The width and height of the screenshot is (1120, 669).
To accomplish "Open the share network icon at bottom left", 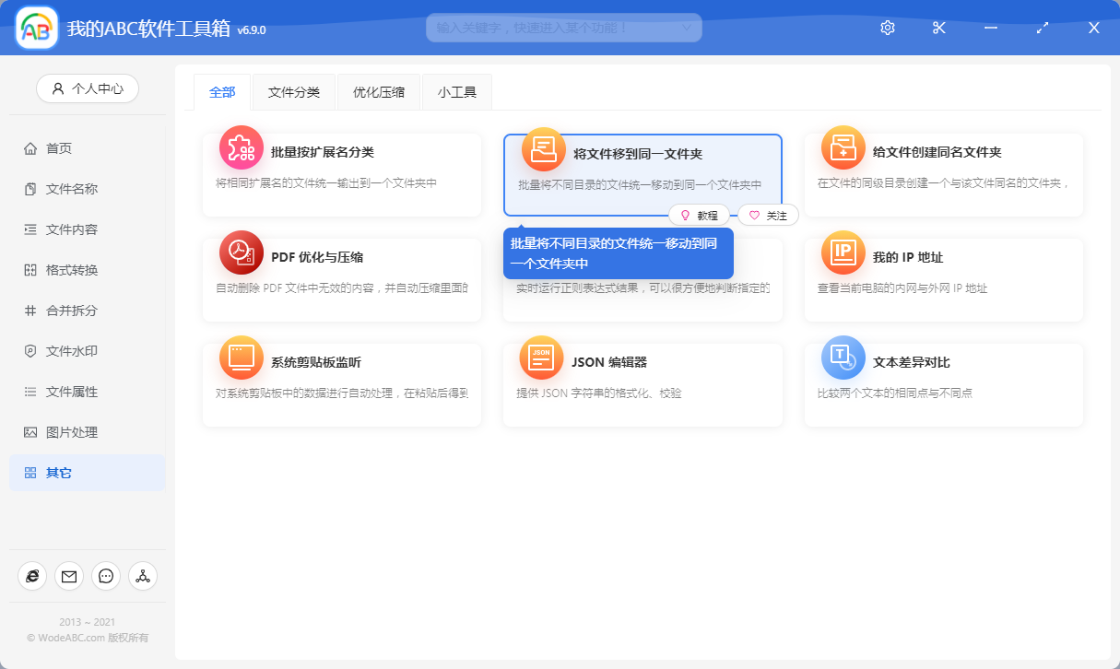I will click(x=143, y=576).
